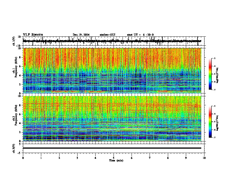The height and width of the screenshot is (177, 230).
Task: Click the ch.3 flat black signal line
Action: (x=112, y=148)
